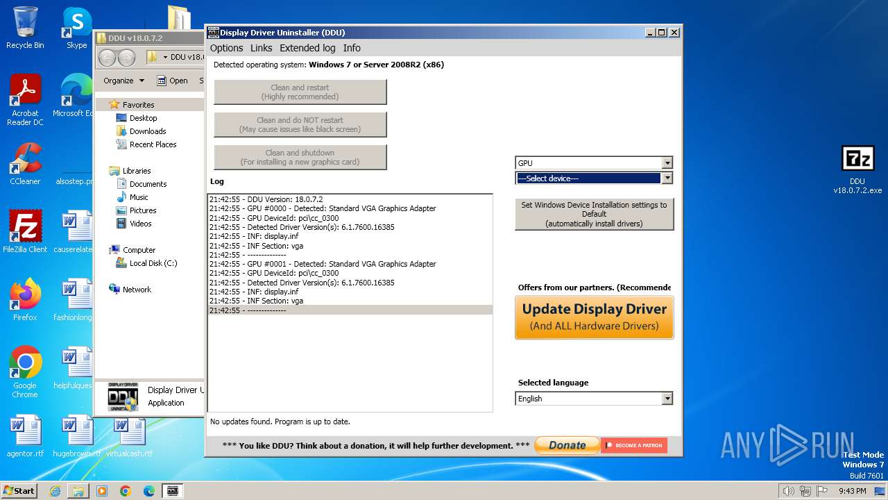Click the volume speaker tray icon
This screenshot has height=500, width=888.
[x=788, y=491]
